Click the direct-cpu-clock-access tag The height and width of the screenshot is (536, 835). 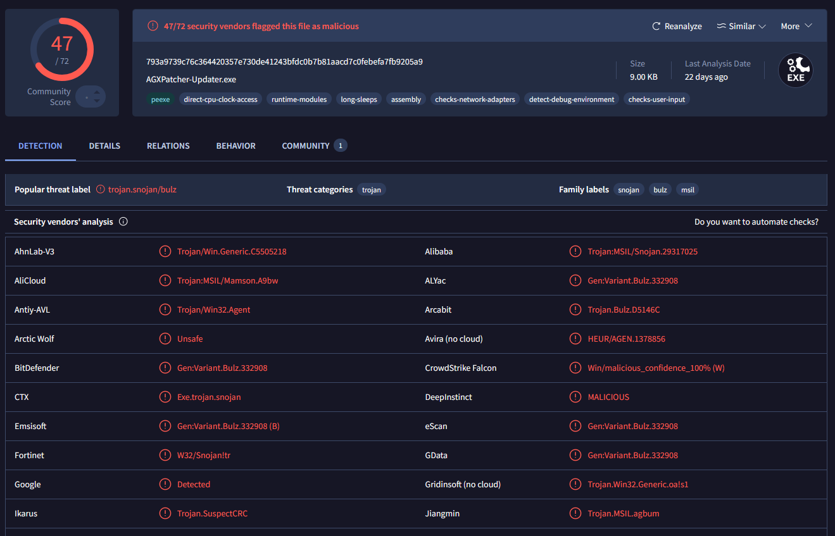[221, 99]
